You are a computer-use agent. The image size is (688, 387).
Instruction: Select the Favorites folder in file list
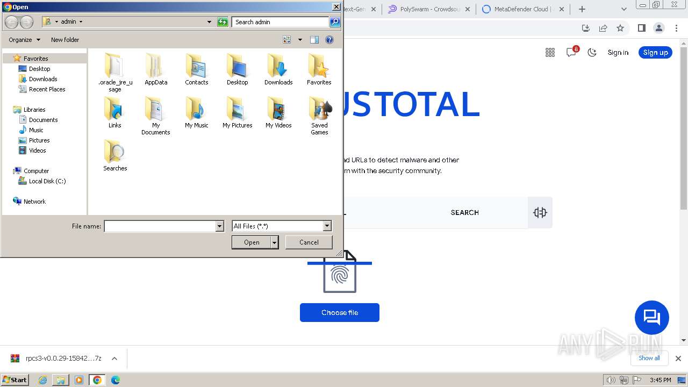[x=319, y=69]
